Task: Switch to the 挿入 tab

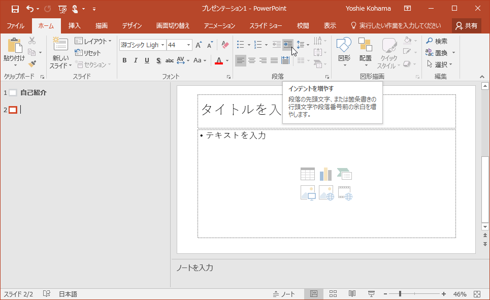Action: pos(74,25)
